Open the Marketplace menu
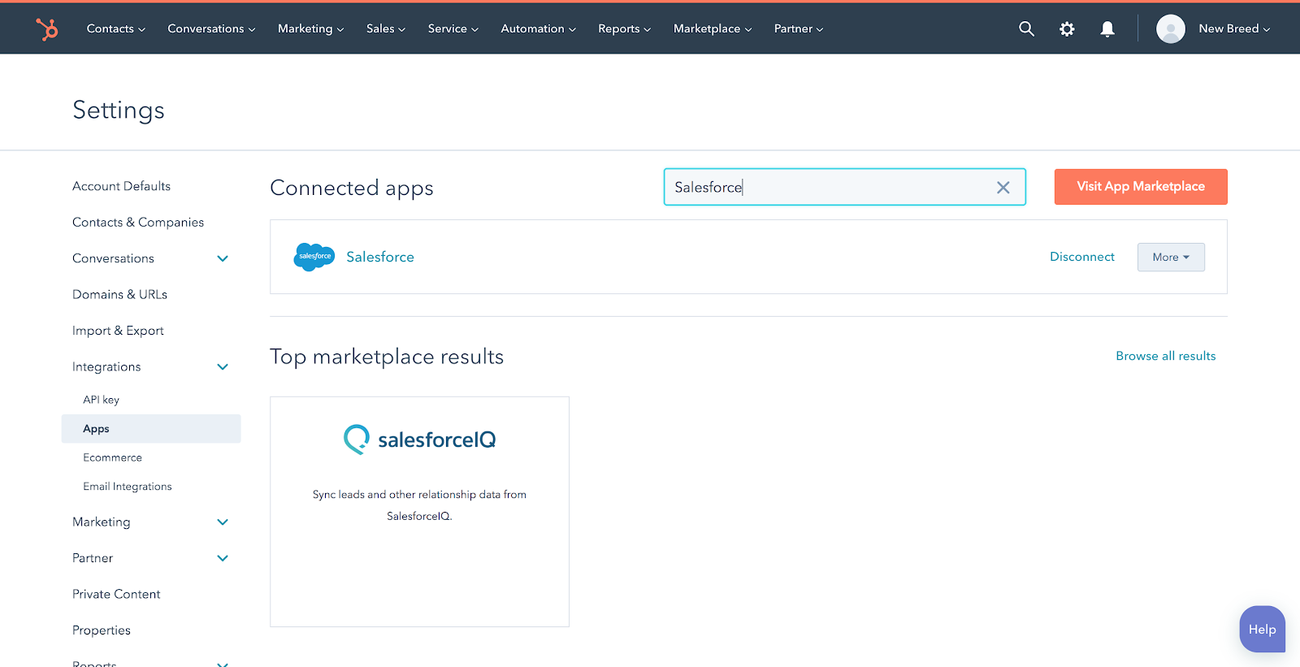This screenshot has height=667, width=1300. pyautogui.click(x=713, y=28)
